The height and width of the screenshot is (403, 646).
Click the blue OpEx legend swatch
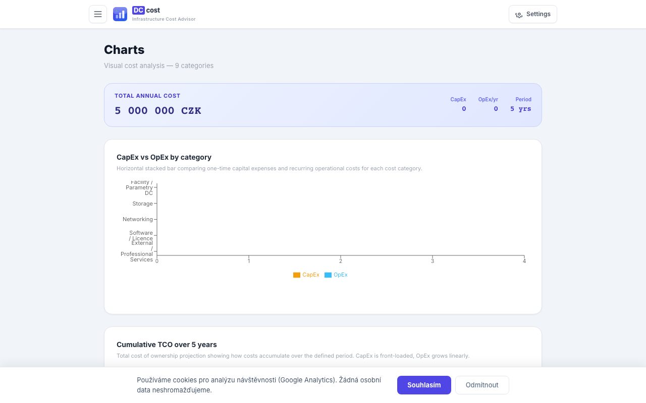point(328,275)
